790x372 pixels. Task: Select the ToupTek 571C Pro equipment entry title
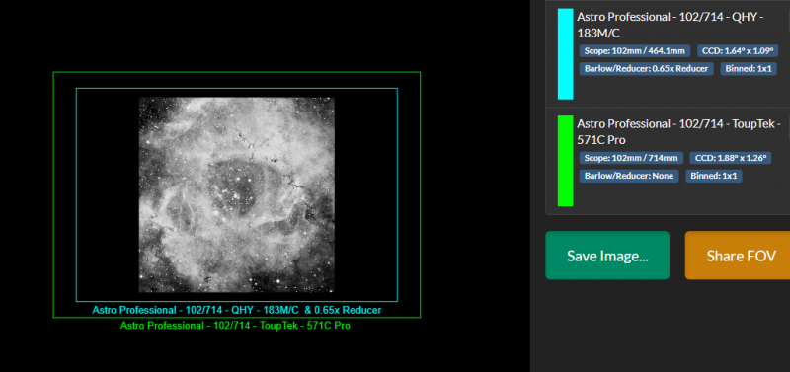pos(678,131)
